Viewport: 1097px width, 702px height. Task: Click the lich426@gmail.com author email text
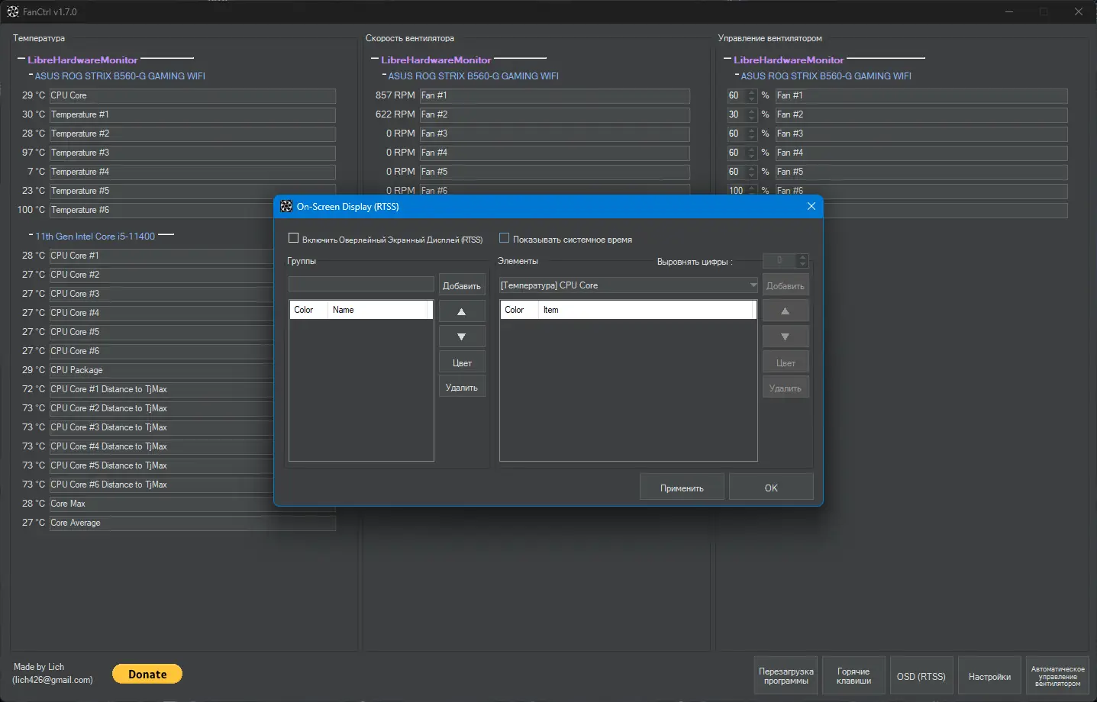53,679
